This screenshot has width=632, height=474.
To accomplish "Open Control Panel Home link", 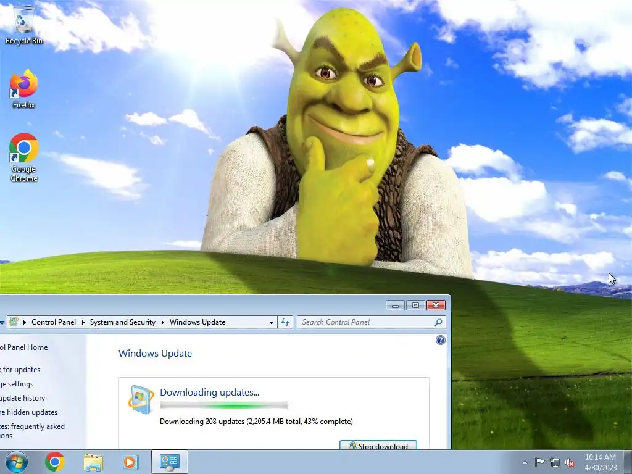I will click(24, 347).
